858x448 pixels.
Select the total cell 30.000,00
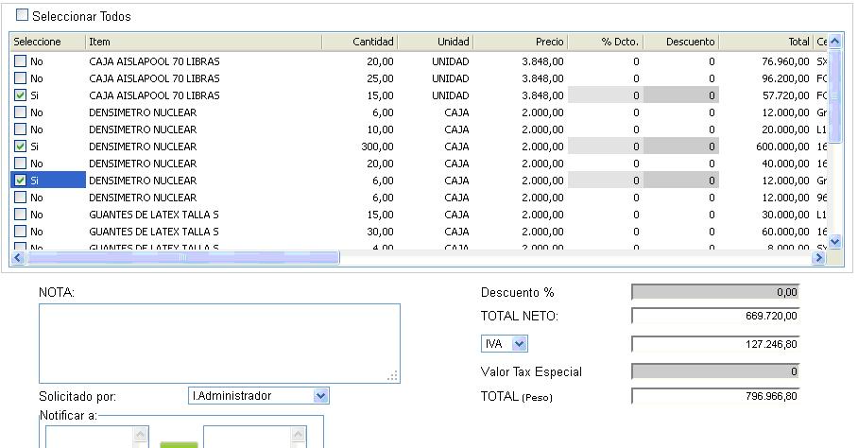tap(785, 215)
